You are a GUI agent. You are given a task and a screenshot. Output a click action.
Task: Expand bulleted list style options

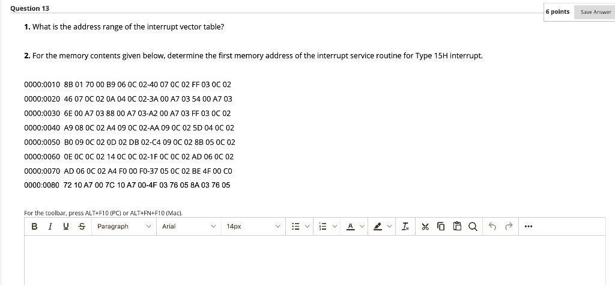pyautogui.click(x=307, y=227)
